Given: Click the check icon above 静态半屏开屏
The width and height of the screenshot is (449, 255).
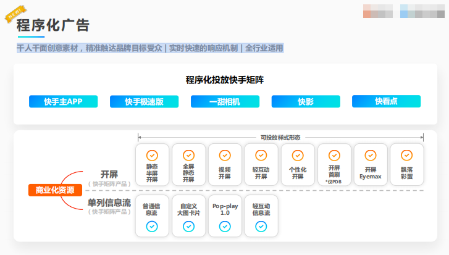Looking at the screenshot, I should point(152,156).
